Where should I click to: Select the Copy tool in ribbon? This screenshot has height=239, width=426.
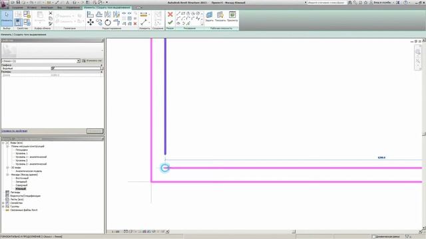pos(99,23)
